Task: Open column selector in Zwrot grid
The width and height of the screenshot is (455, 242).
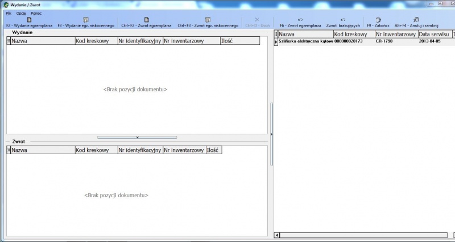Action: 9,150
